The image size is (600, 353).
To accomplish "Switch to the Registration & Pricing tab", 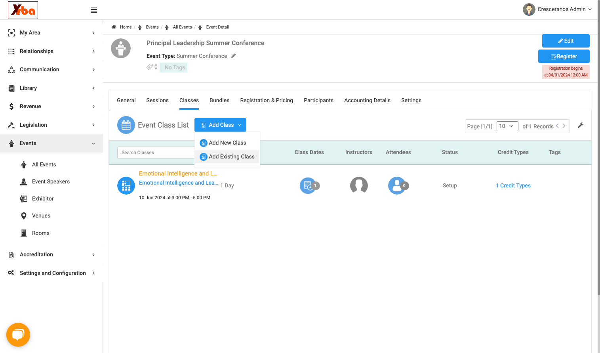I will [267, 100].
